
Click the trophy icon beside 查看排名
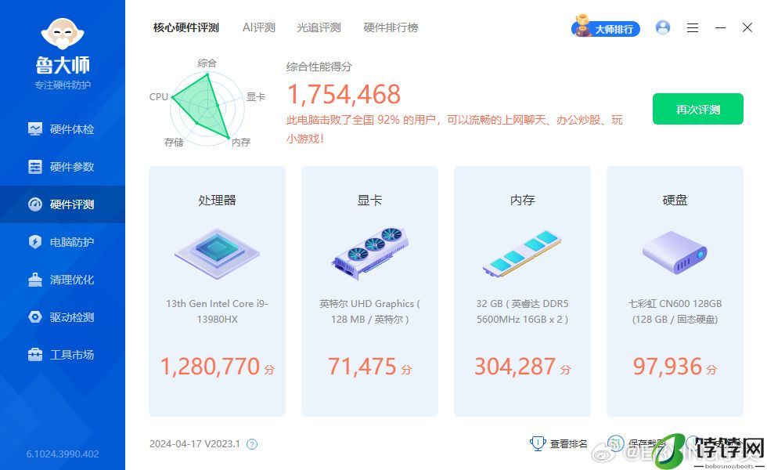coord(538,443)
